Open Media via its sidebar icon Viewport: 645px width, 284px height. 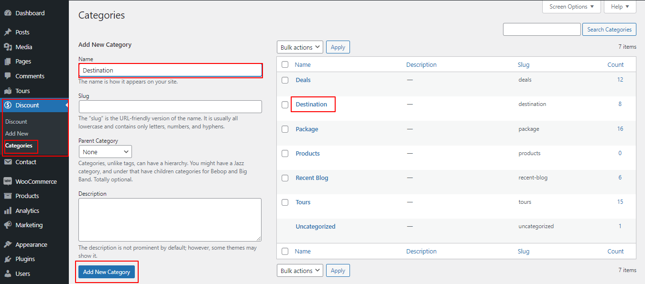coord(8,47)
